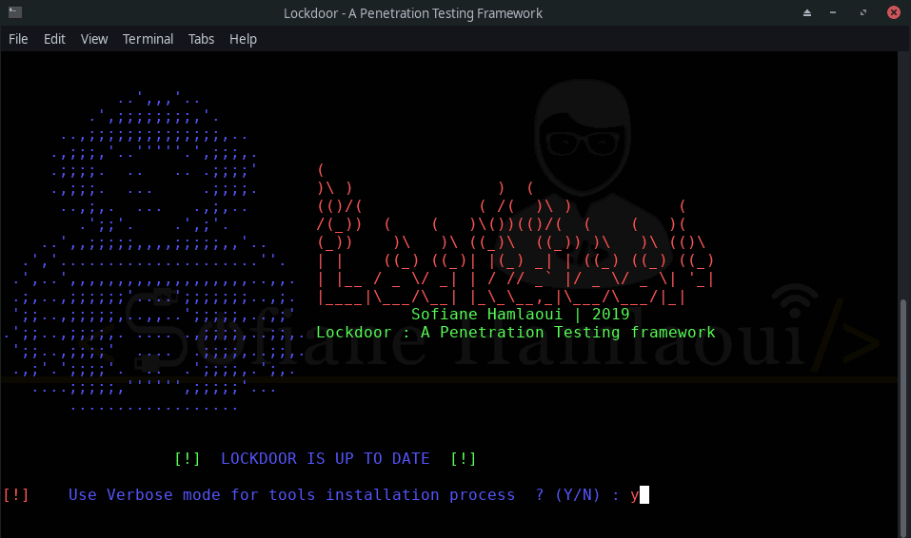Click the 'Sofiane Hamlaoui | 2019' line

point(521,314)
